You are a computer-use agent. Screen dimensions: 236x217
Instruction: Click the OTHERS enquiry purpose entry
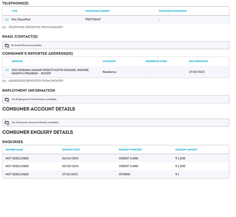coord(124,174)
